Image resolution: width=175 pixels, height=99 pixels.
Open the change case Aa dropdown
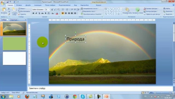[53, 13]
